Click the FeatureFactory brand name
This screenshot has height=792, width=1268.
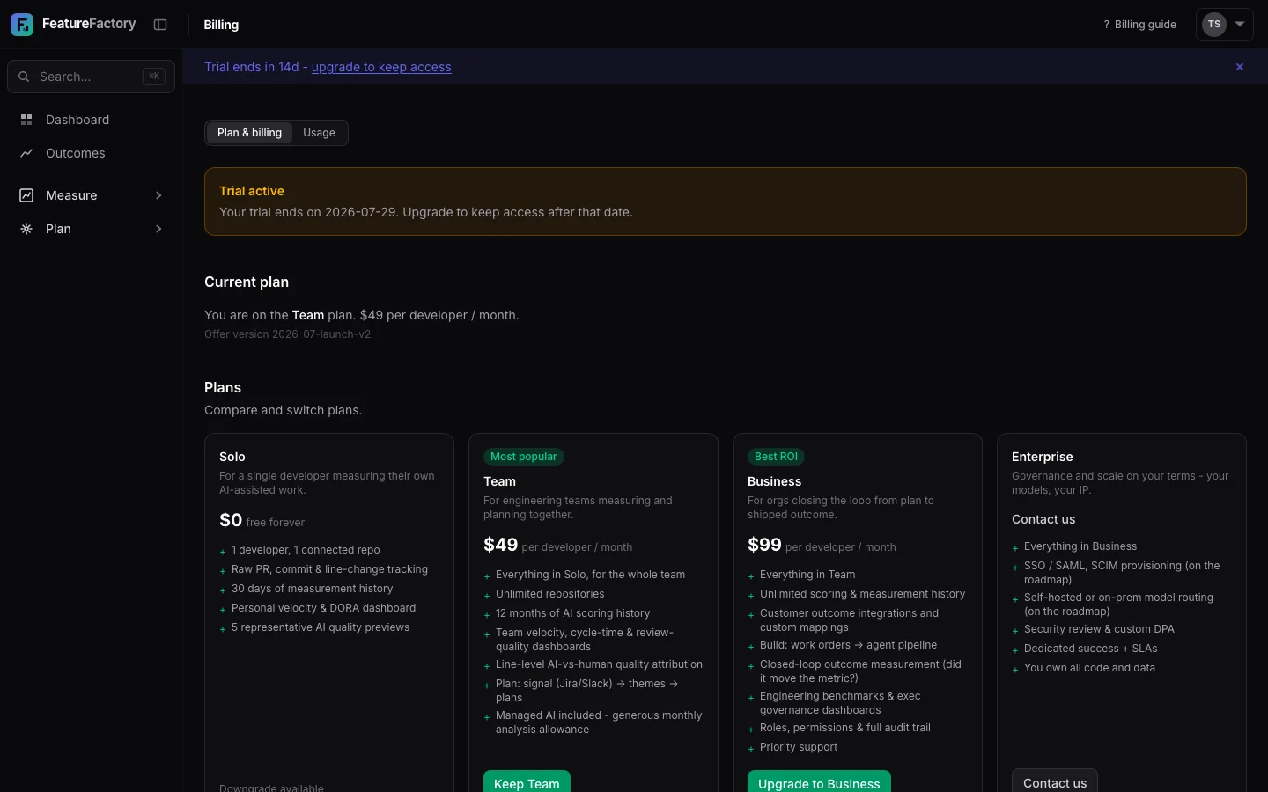pos(89,24)
